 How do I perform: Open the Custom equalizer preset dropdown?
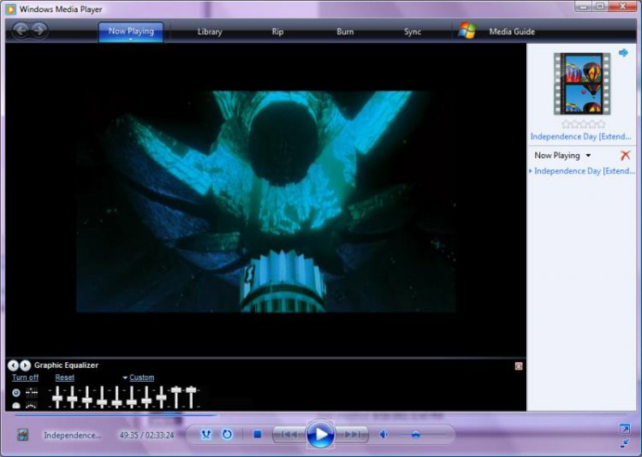coord(139,377)
